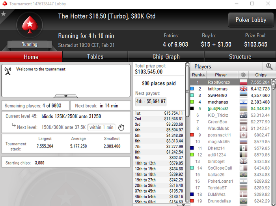Click the PokerStars spade logo
Viewport: 276px width, 206px height.
(30, 25)
